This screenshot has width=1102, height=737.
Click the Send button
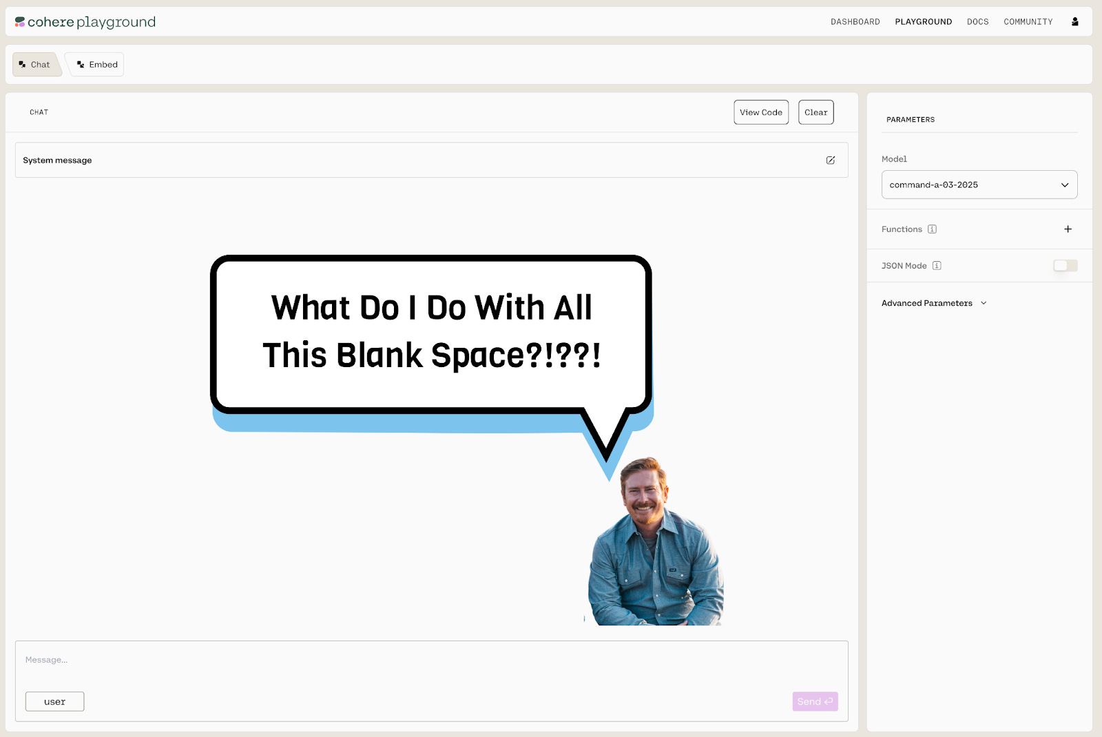click(815, 701)
